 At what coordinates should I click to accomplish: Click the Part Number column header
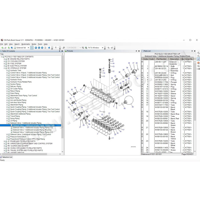coord(161,59)
